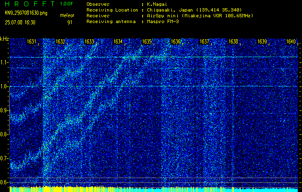Click the 0.7 frequency axis label
The width and height of the screenshot is (302, 192).
(4, 158)
